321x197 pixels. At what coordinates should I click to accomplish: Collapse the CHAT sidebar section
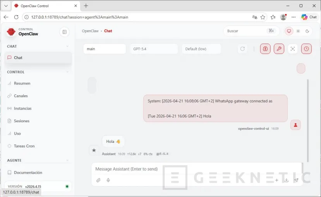[67, 46]
